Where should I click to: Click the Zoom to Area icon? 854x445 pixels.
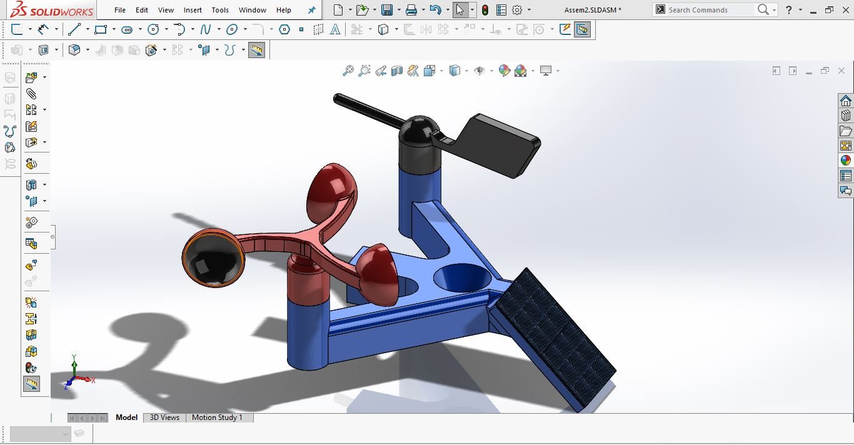pos(364,71)
